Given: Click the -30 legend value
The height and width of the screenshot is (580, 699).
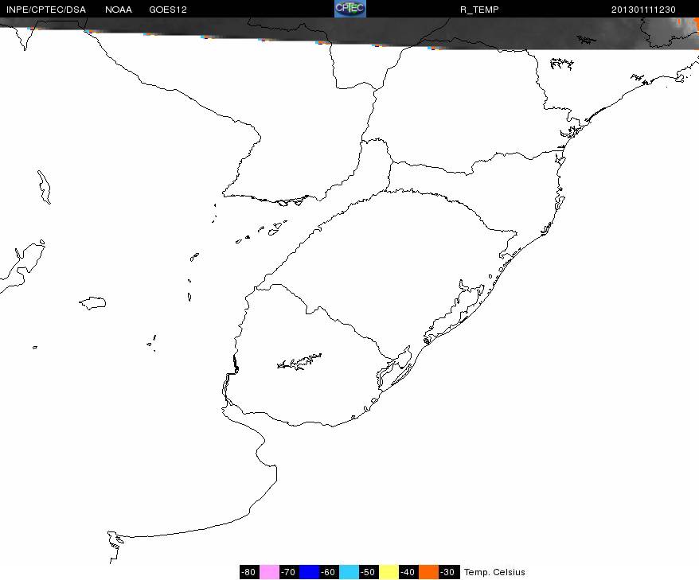Looking at the screenshot, I should pos(449,572).
